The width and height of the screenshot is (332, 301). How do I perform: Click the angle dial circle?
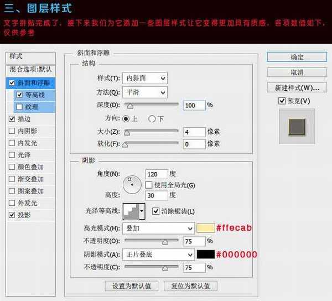(132, 184)
